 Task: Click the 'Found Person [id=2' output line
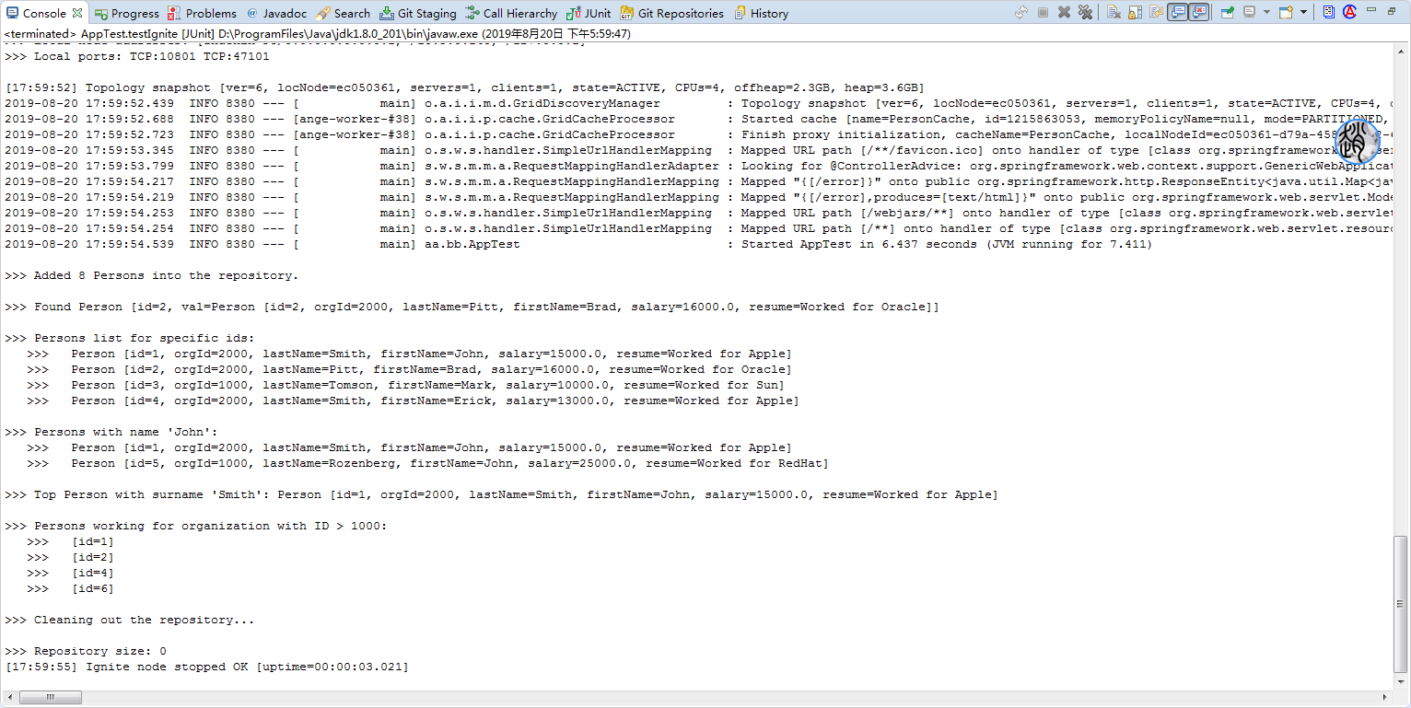[x=472, y=307]
